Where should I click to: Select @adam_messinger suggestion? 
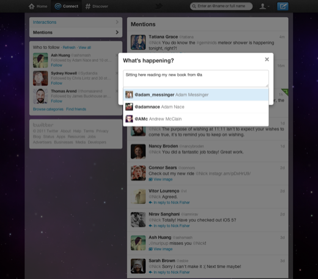click(196, 95)
